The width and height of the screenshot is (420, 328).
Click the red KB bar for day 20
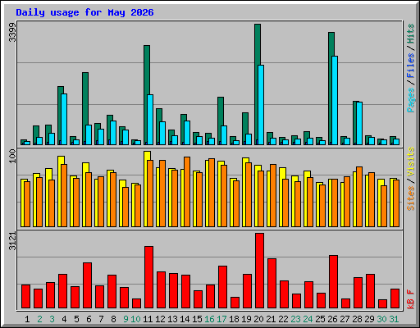(259, 271)
